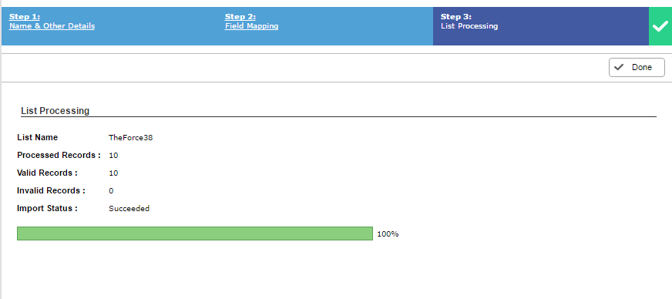Click the Invalid Records count of 0
Image resolution: width=672 pixels, height=299 pixels.
coord(111,190)
